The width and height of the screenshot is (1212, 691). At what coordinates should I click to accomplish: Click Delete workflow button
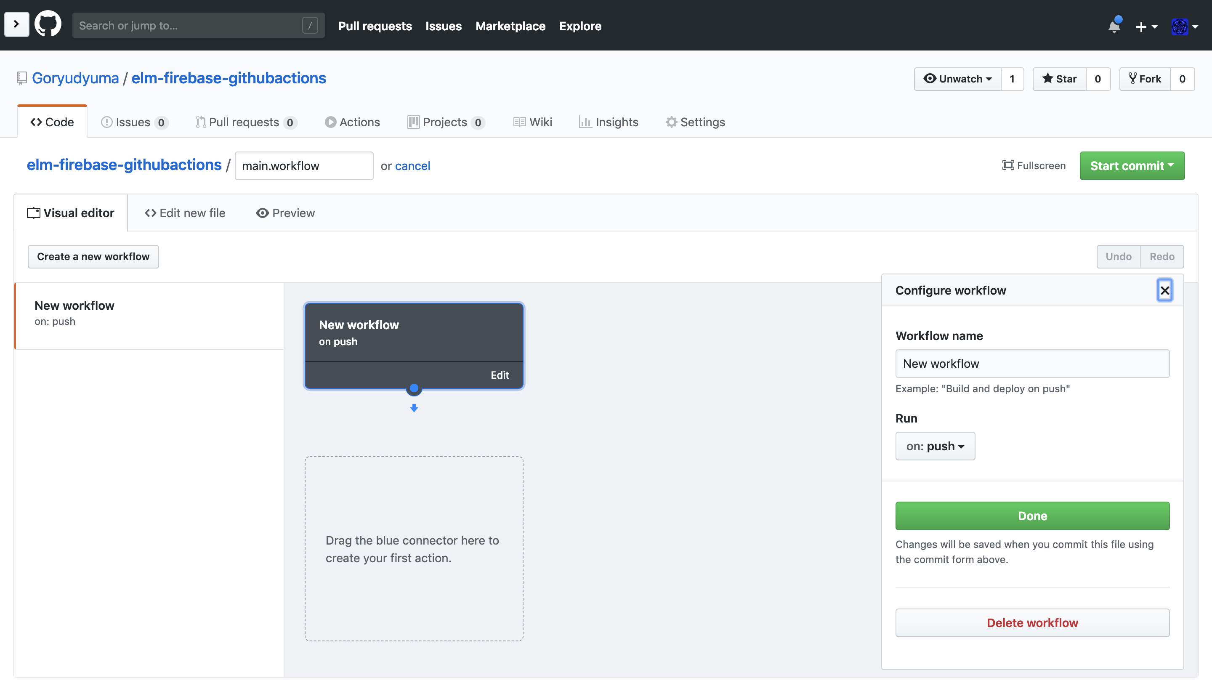coord(1032,623)
